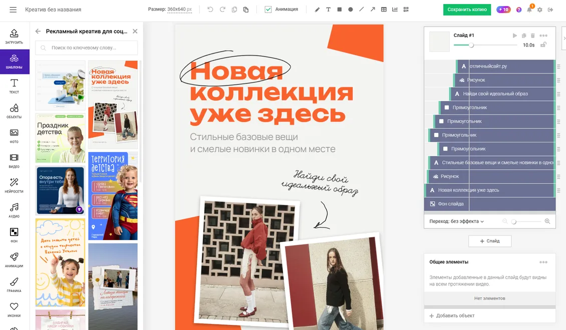Select the Rectangle shape tool
Screen dimensions: 566x330
pyautogui.click(x=339, y=9)
